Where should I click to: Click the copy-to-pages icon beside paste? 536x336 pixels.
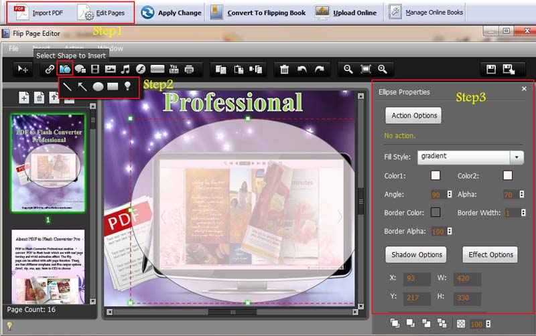click(x=256, y=70)
